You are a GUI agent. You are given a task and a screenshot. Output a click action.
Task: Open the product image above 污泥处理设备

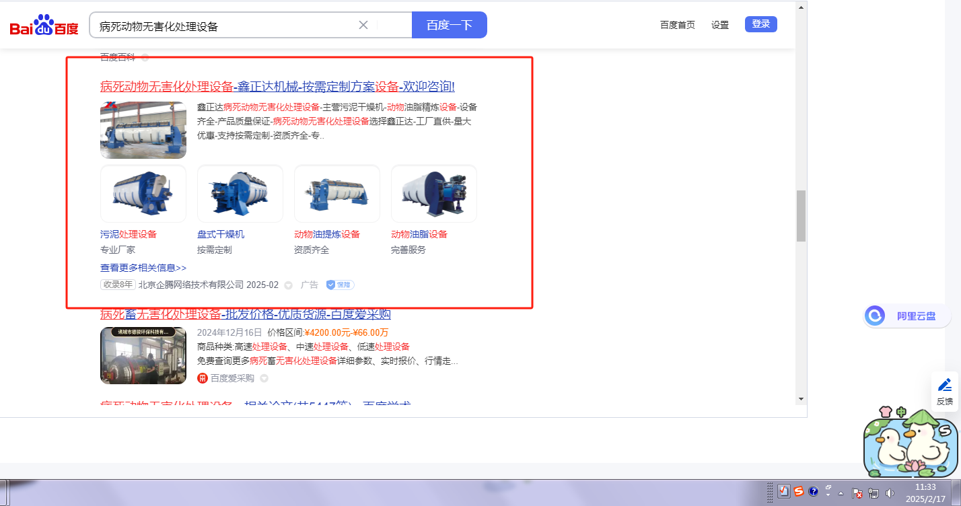point(143,194)
